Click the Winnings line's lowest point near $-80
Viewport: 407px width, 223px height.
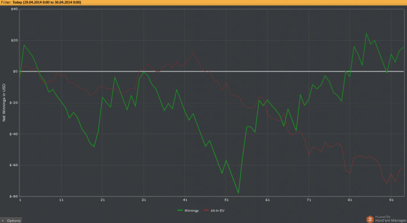pos(238,193)
